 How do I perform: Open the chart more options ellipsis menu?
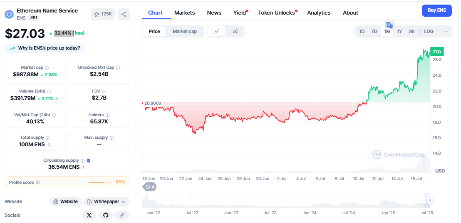click(446, 32)
